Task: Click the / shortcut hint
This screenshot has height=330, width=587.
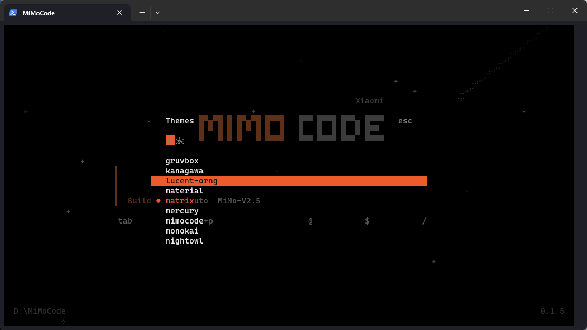Action: 424,221
